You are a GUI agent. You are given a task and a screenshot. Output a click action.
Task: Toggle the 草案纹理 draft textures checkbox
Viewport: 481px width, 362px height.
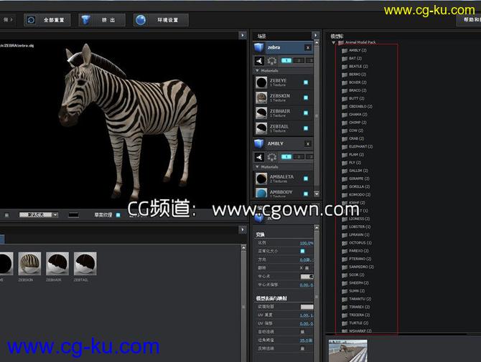click(x=118, y=215)
